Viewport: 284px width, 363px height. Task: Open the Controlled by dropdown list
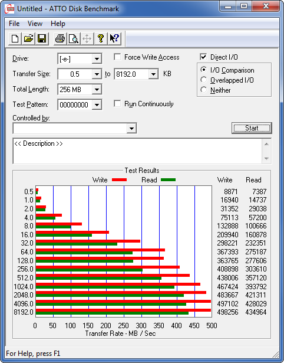pos(131,128)
